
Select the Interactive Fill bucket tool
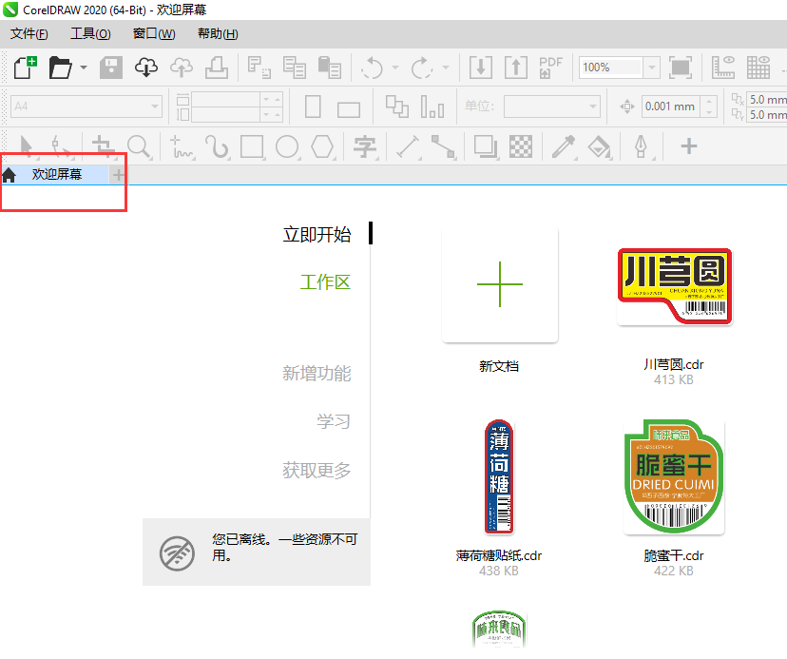(600, 146)
